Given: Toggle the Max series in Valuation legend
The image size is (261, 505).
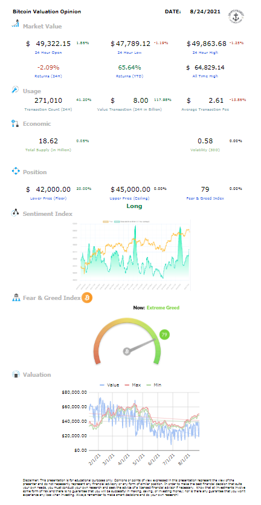Looking at the screenshot, I should pyautogui.click(x=131, y=385).
